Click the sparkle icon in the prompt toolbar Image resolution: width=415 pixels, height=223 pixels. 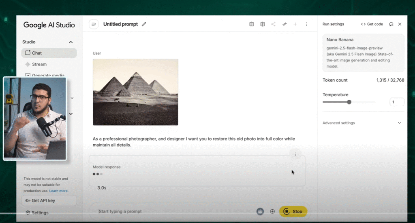(285, 24)
